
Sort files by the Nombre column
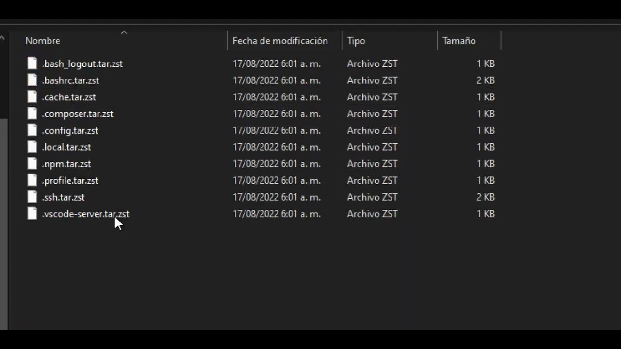coord(43,41)
